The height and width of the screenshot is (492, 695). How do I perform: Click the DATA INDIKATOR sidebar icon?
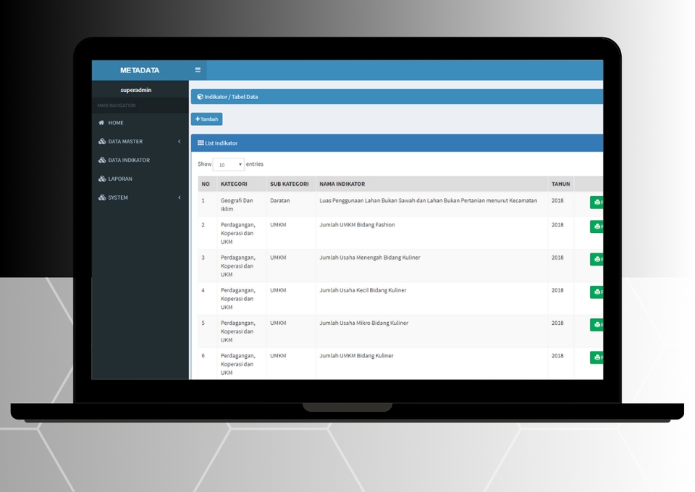[x=102, y=161]
